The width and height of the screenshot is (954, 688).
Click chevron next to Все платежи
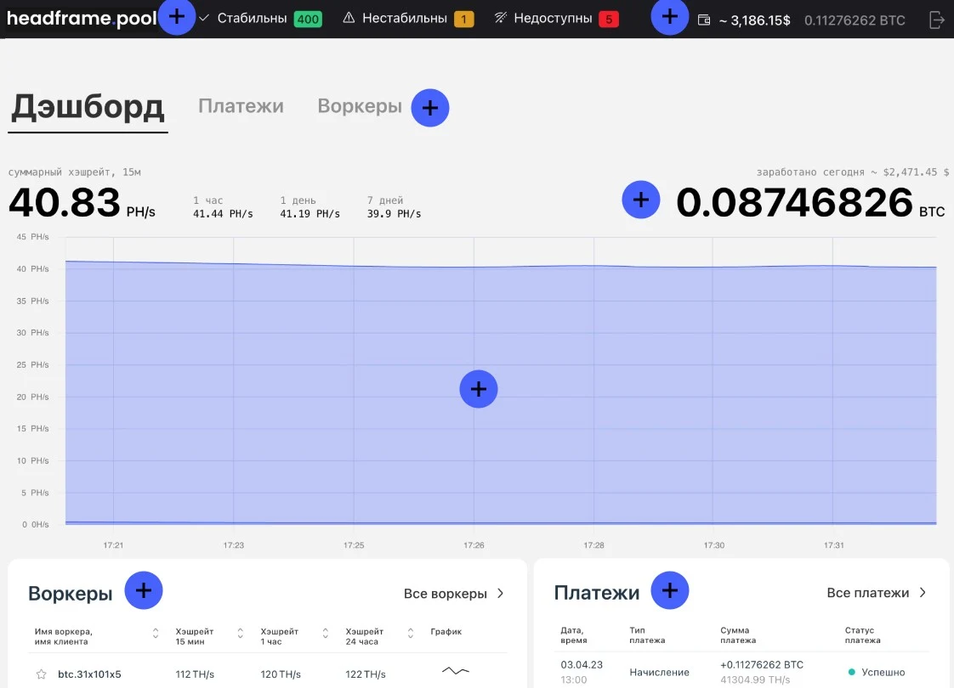[923, 593]
